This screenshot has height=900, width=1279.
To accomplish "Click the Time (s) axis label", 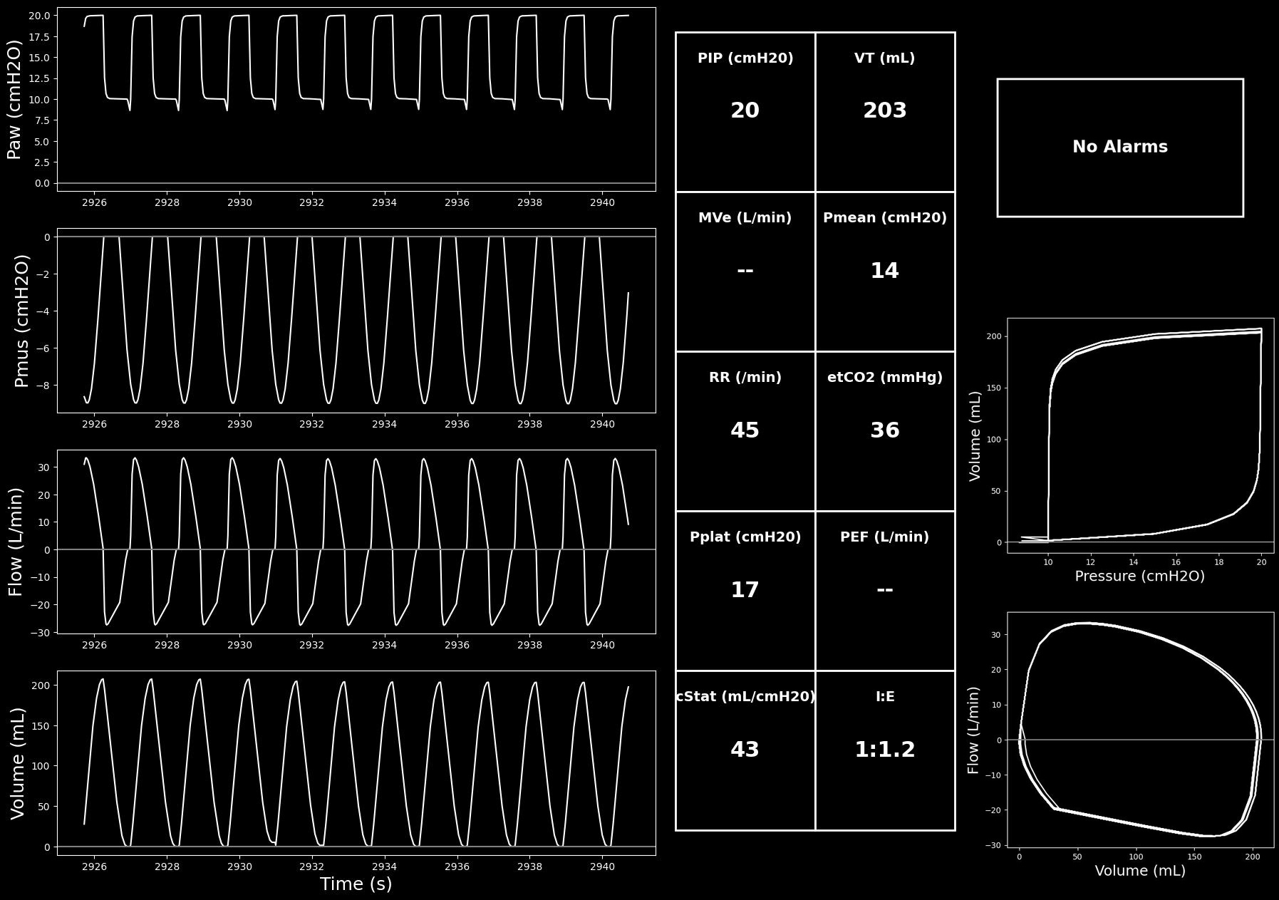I will (356, 884).
